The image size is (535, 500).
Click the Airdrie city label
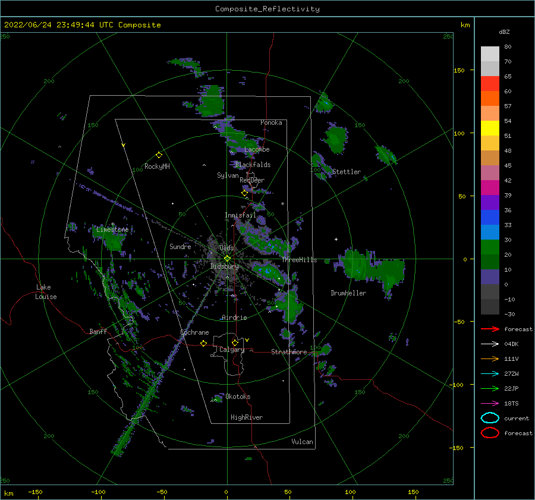point(234,317)
